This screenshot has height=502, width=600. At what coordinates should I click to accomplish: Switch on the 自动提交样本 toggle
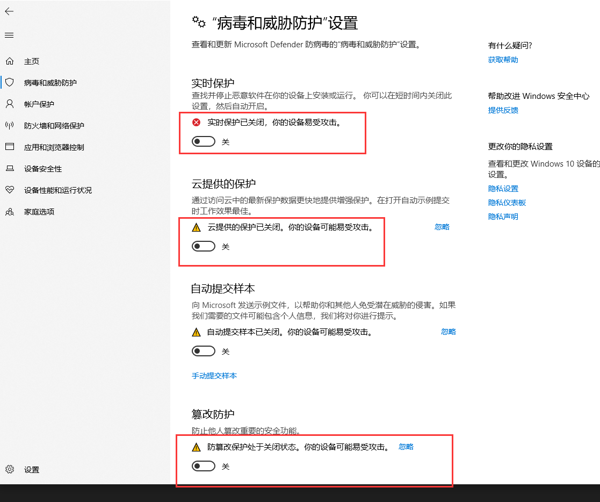204,351
